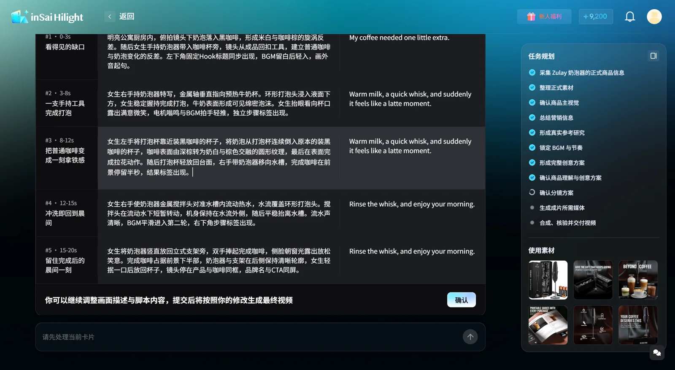This screenshot has height=370, width=675.
Task: Click task 锁定 BGM 与节奏
Action: click(561, 148)
